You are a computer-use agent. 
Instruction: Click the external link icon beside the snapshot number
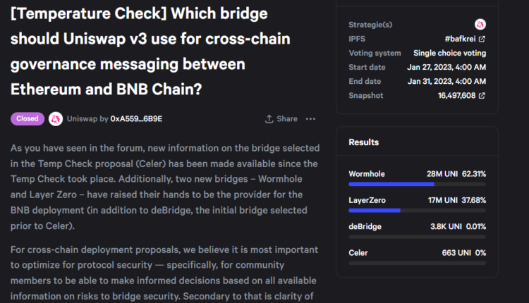tap(482, 95)
